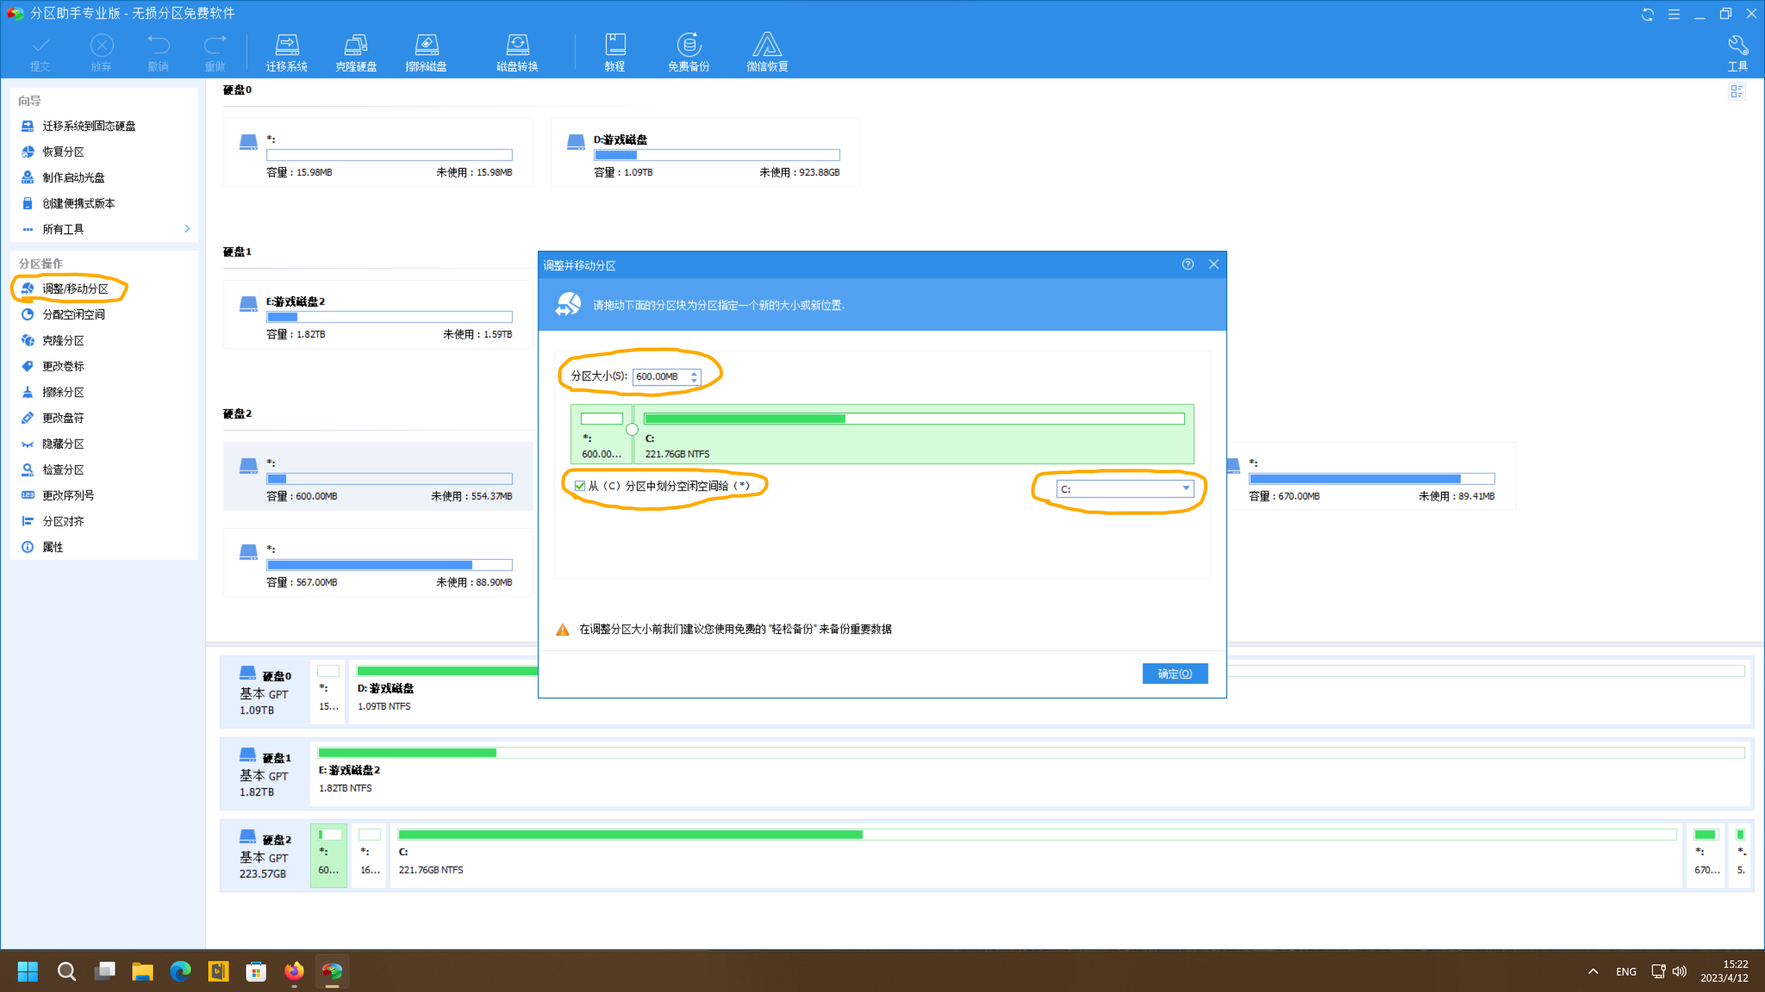Image resolution: width=1765 pixels, height=992 pixels.
Task: Expand the 所有工具 submenu arrow
Action: pyautogui.click(x=187, y=229)
